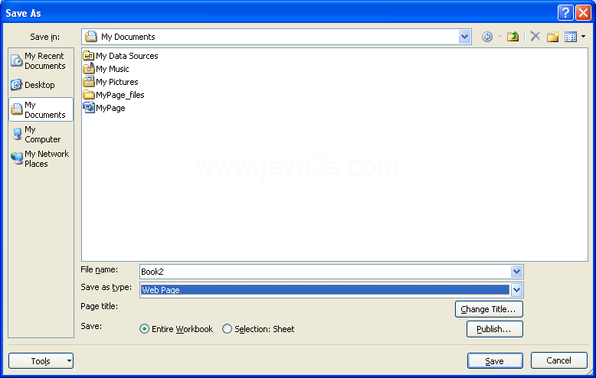Viewport: 596px width, 378px height.
Task: Click the Publish button
Action: [x=495, y=329]
